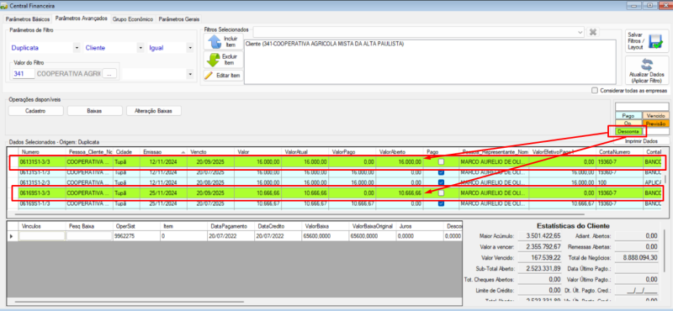Uncheck Pago box for row 06131S1-1/3
Image resolution: width=673 pixels, height=311 pixels.
441,172
